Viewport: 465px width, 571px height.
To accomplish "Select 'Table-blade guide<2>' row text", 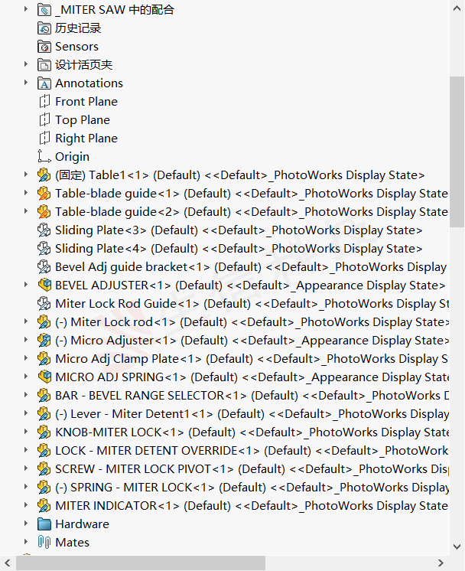I will [252, 212].
